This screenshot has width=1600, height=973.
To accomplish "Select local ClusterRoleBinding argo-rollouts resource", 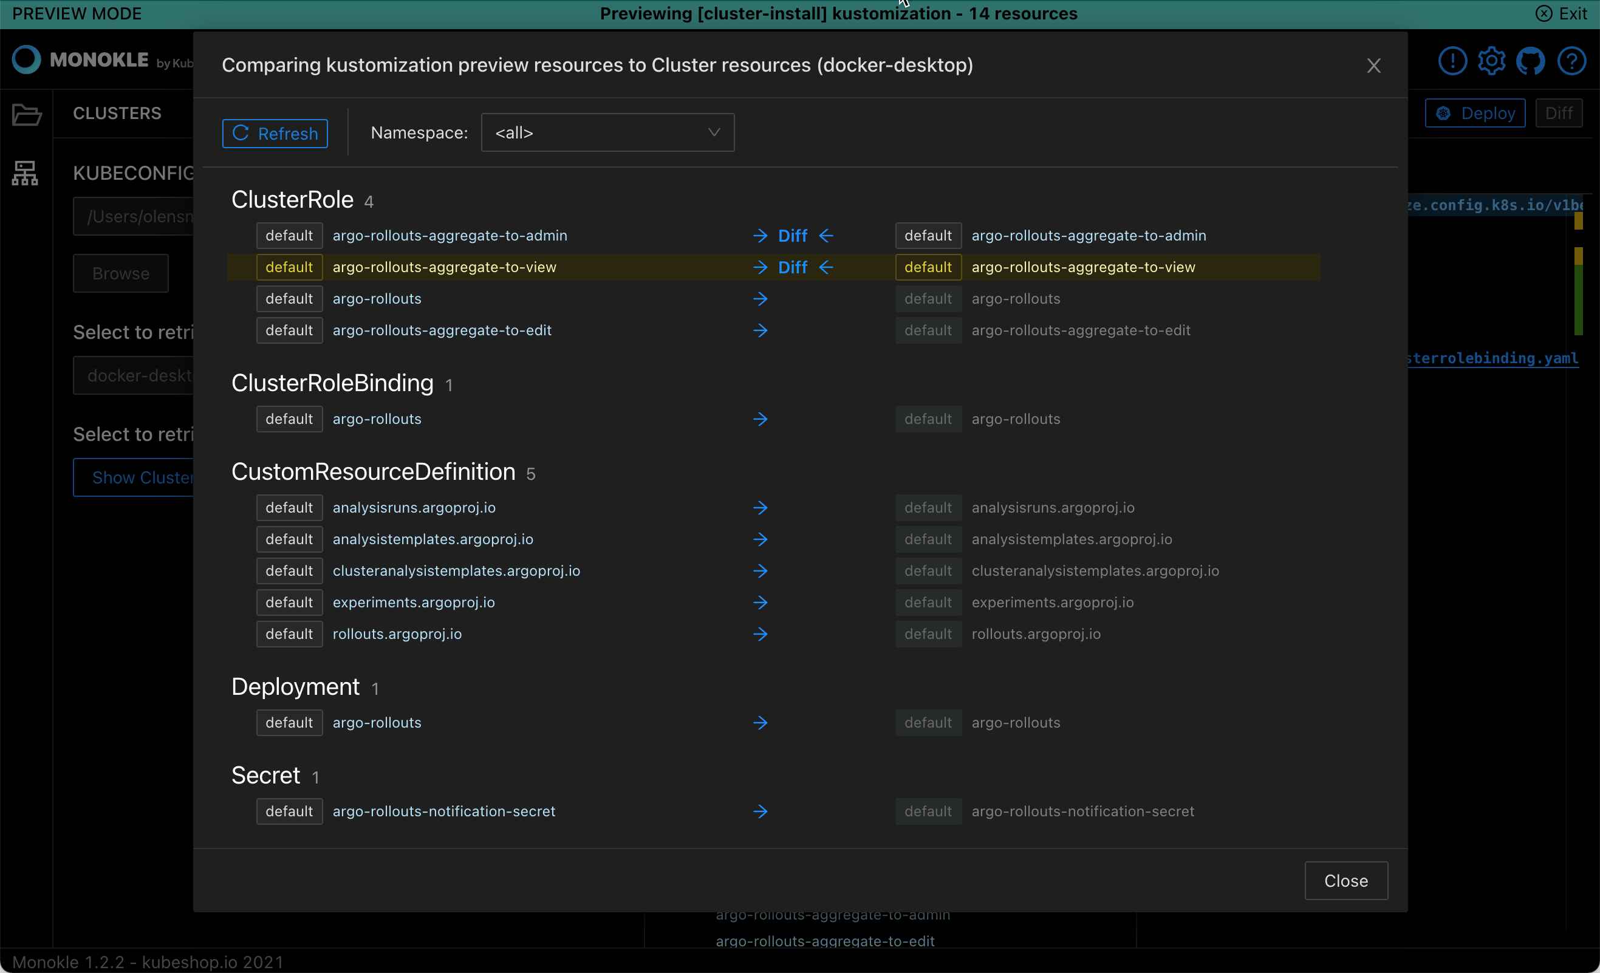I will click(x=377, y=419).
